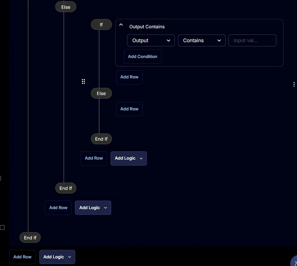Collapse the Output Contains condition panel

click(121, 25)
